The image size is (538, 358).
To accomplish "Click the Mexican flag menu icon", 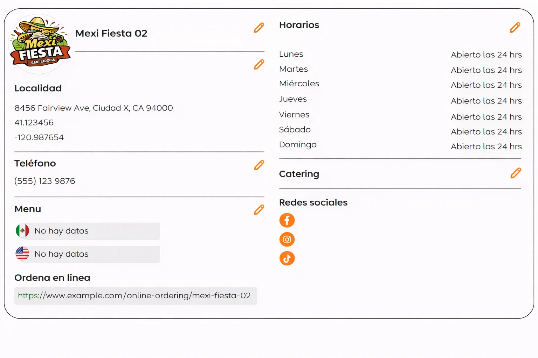I will pyautogui.click(x=22, y=231).
